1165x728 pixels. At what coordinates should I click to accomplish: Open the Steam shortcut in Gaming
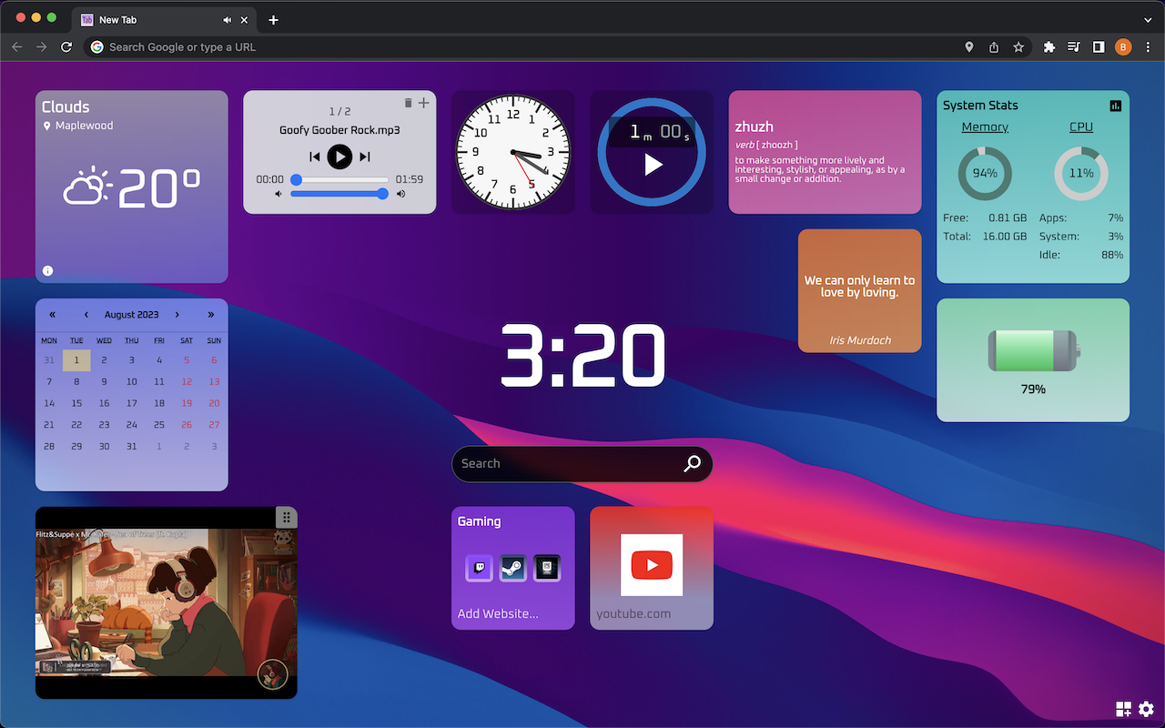click(x=513, y=568)
